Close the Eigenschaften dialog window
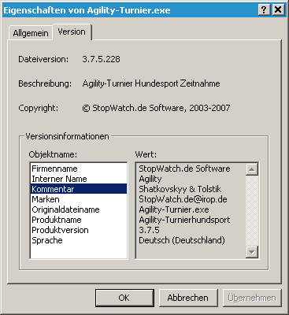Screen dimensions: 289x315 [x=278, y=10]
